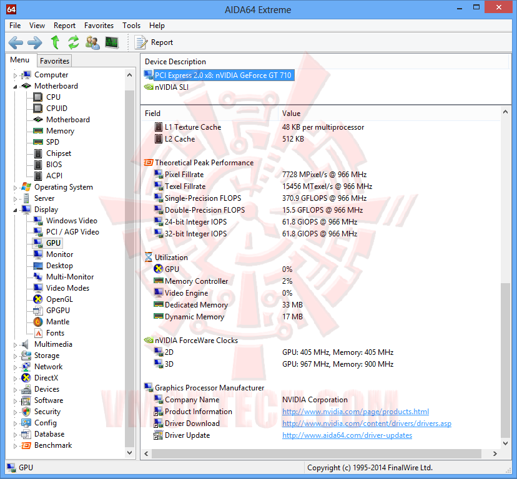Collapse the Display tree node
The width and height of the screenshot is (517, 479).
point(15,210)
